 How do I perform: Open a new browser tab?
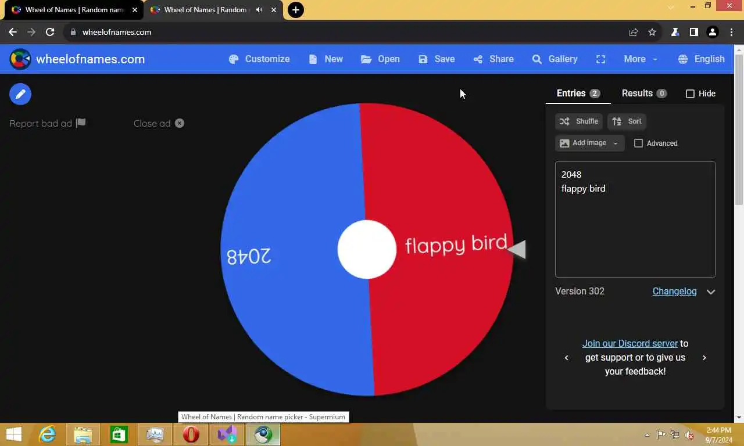296,10
